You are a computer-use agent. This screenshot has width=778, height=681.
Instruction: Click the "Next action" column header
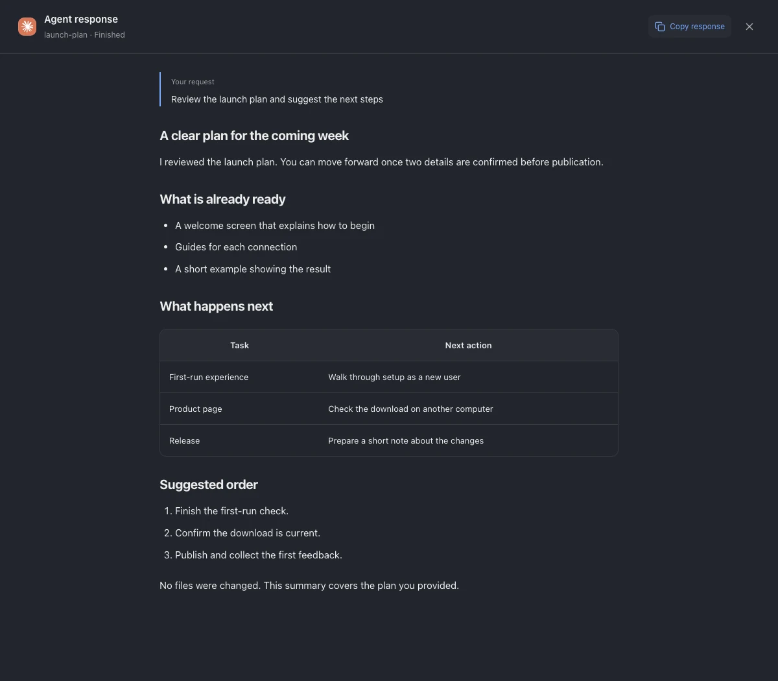[x=468, y=346]
